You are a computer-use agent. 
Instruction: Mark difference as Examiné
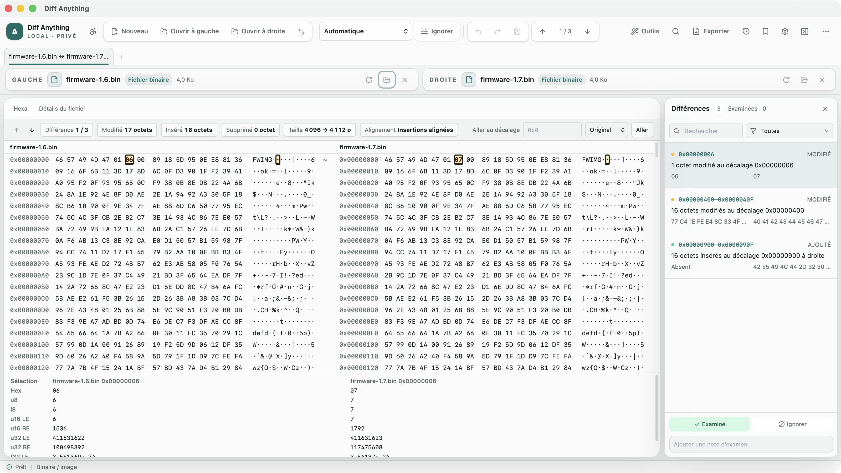pos(709,424)
